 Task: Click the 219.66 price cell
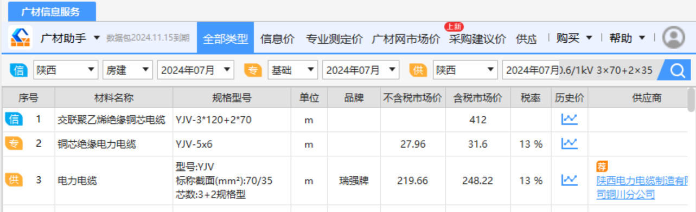[413, 181]
